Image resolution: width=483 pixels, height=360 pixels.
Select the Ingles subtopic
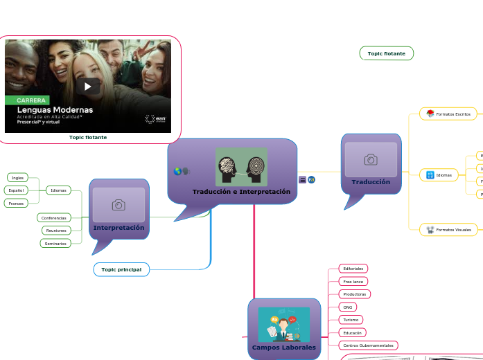pos(17,178)
